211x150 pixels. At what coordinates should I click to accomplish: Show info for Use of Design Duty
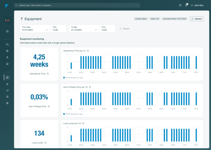coord(49,106)
